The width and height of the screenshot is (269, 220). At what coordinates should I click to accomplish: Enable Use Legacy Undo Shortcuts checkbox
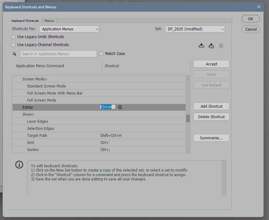coord(13,37)
